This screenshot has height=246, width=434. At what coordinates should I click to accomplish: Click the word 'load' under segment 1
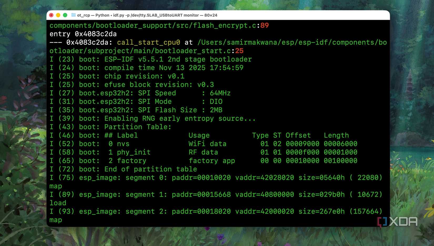58,203
